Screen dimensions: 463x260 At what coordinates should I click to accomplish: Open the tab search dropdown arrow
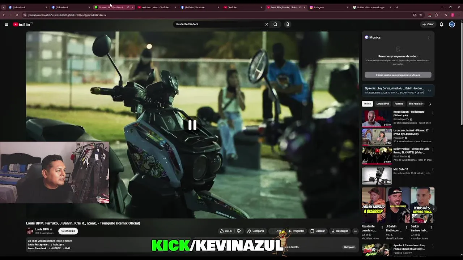click(4, 7)
